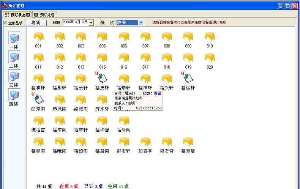The image size is (300, 189).
Task: Click the 德福宫 table icon
Action: 38,121
